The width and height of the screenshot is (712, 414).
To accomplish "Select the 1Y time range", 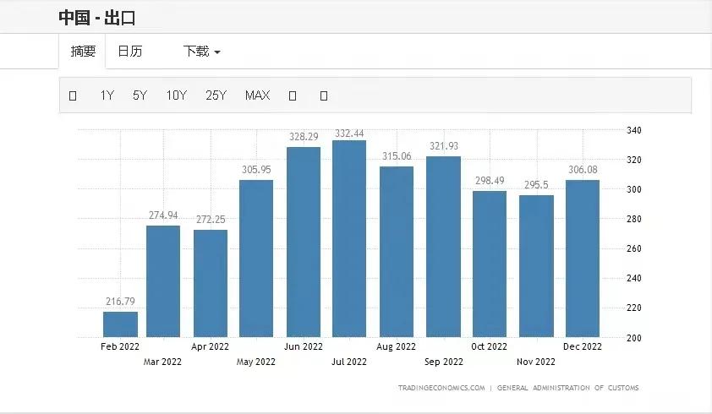I will [107, 95].
